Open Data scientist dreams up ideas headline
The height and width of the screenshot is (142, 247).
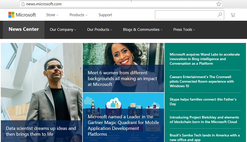41,131
